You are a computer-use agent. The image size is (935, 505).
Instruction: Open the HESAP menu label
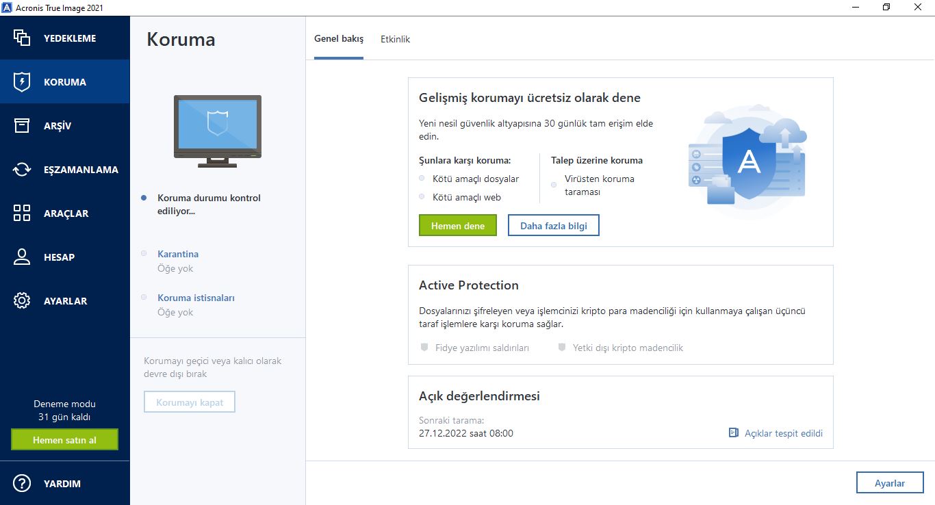tap(59, 257)
